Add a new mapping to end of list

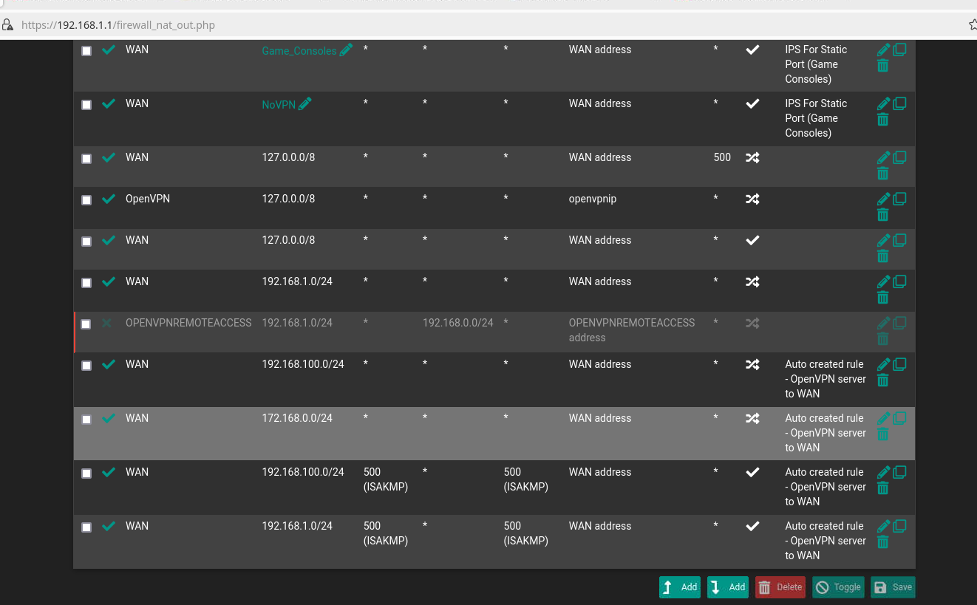[728, 587]
